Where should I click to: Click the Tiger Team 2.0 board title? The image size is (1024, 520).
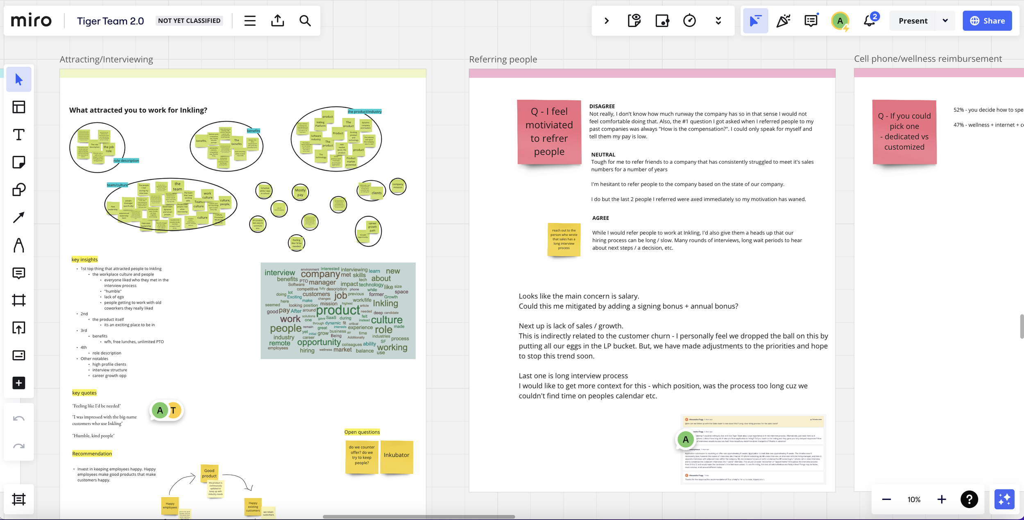pyautogui.click(x=110, y=21)
